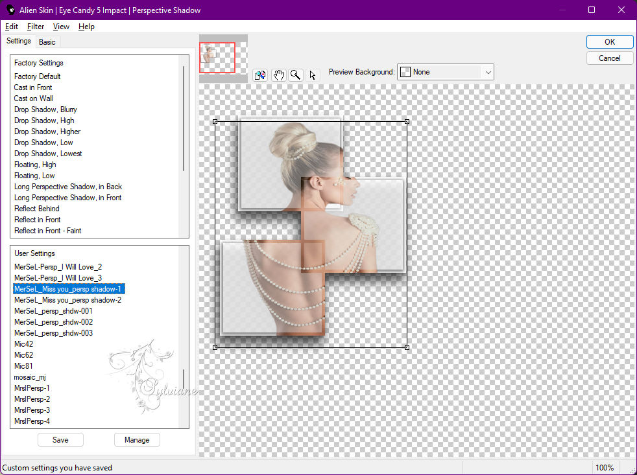The height and width of the screenshot is (475, 637).
Task: Select MerSeL_persp_shdw-003 setting
Action: point(53,332)
